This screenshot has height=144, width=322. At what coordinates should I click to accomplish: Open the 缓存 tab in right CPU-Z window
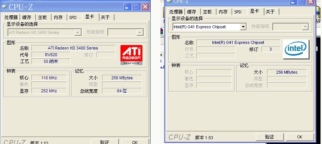point(191,12)
